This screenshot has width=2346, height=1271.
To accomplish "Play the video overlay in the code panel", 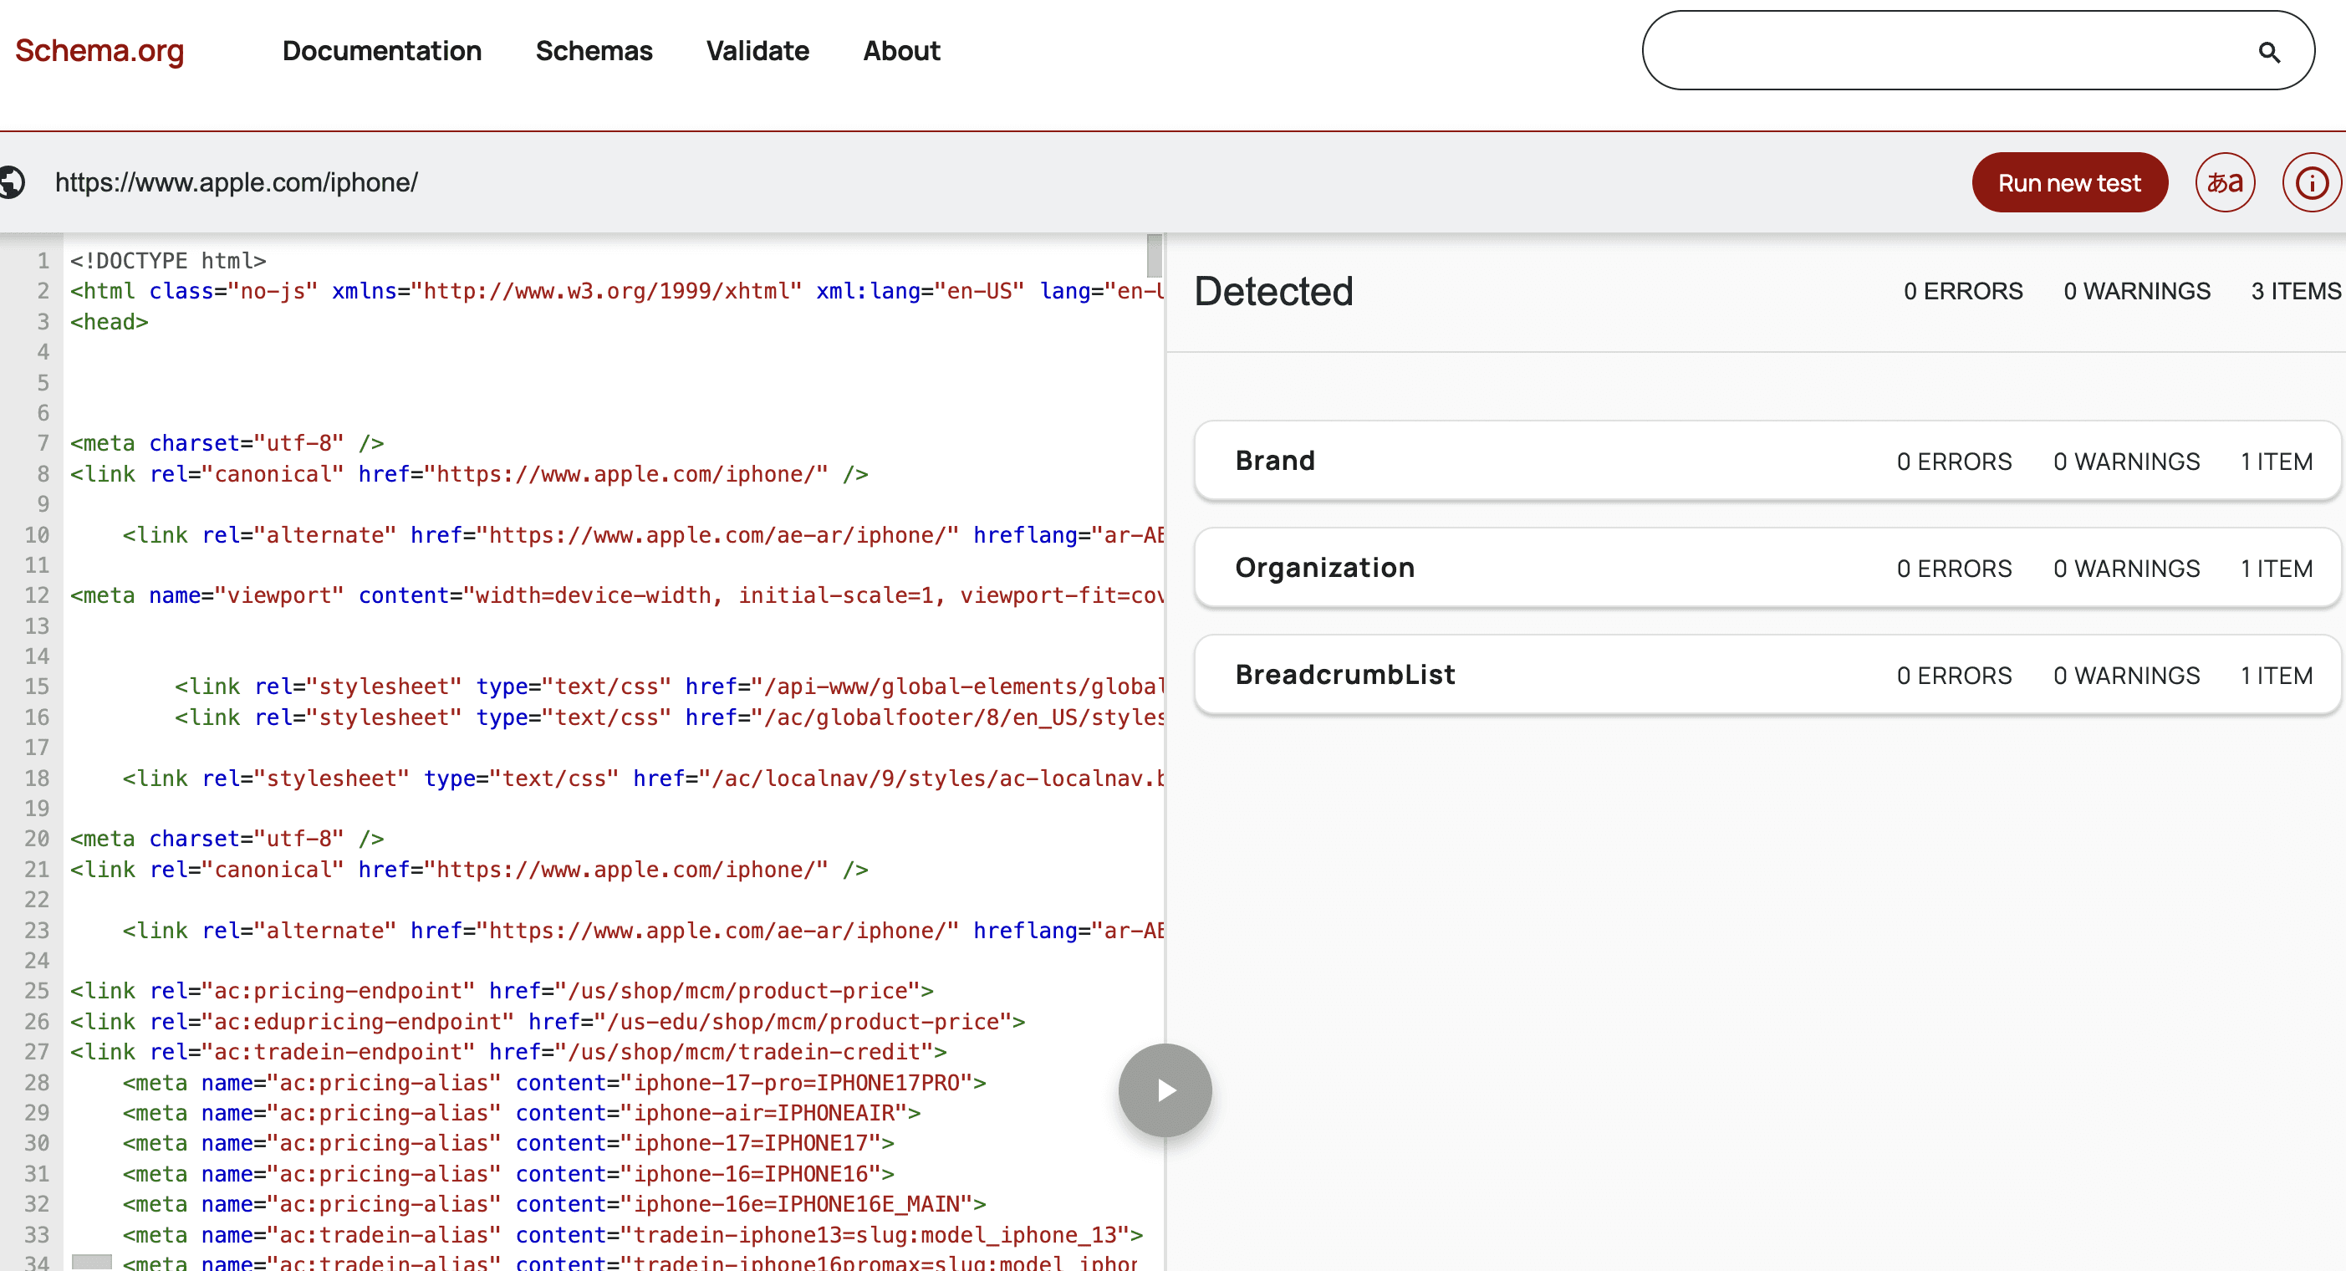I will pos(1165,1090).
